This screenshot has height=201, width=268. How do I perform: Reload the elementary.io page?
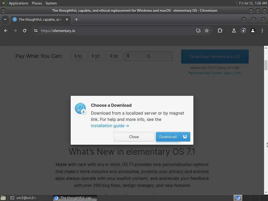[25, 31]
